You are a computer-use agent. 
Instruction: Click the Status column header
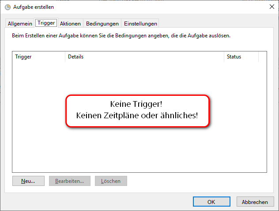pyautogui.click(x=241, y=57)
